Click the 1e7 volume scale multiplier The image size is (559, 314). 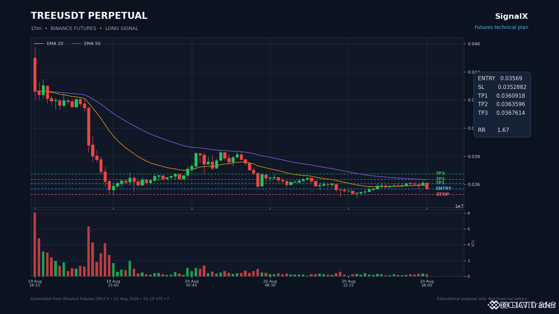[x=459, y=206]
